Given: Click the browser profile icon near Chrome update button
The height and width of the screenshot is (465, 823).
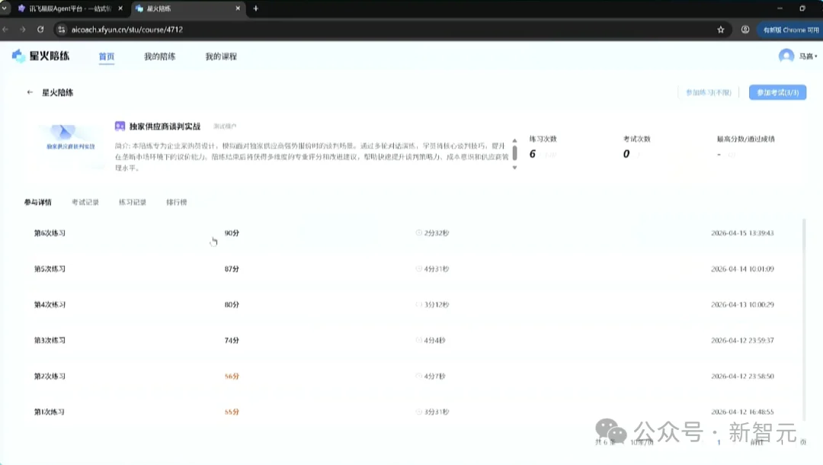Looking at the screenshot, I should (x=745, y=28).
